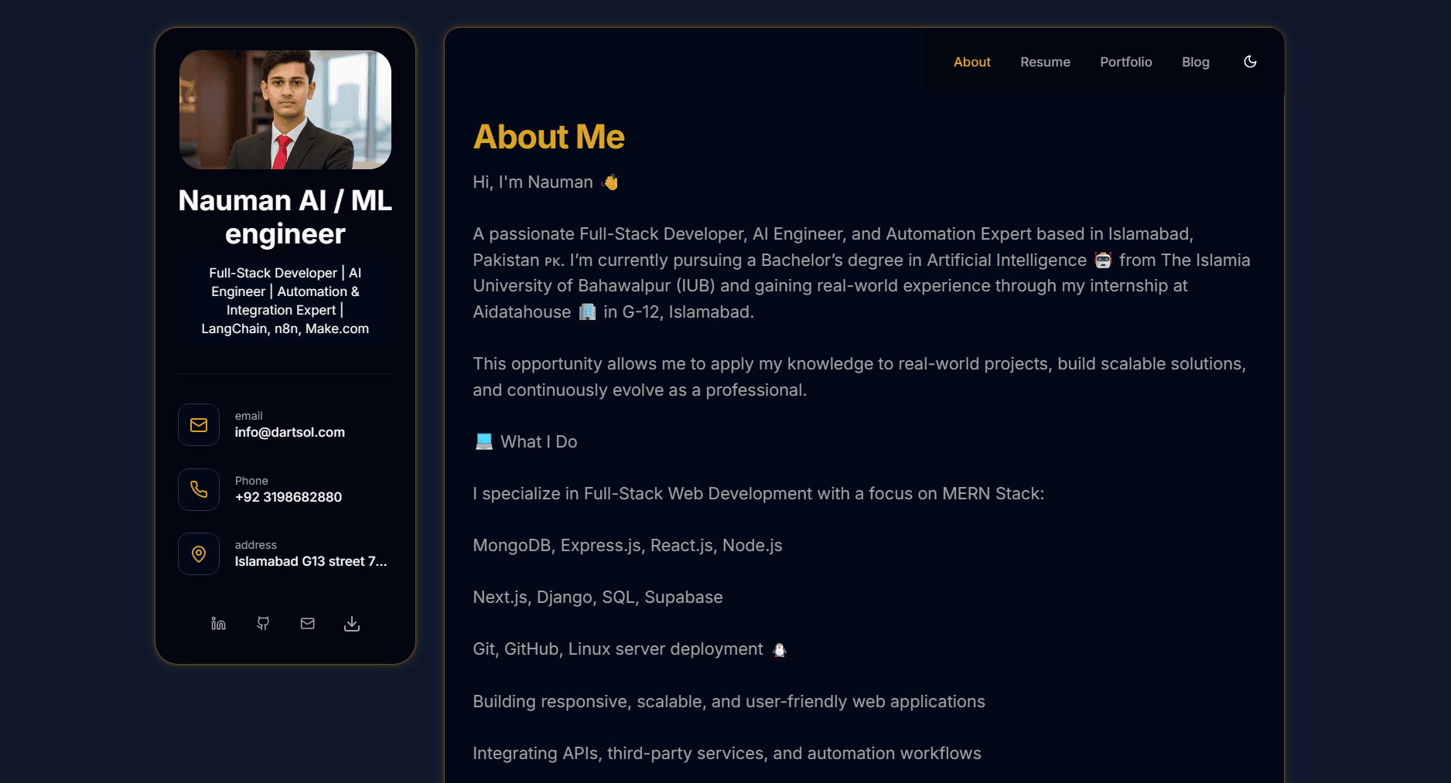Click the location pin icon beside the address
The width and height of the screenshot is (1451, 783).
[x=199, y=553]
